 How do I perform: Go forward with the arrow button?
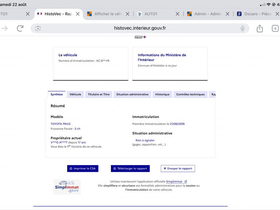pyautogui.click(x=5, y=28)
